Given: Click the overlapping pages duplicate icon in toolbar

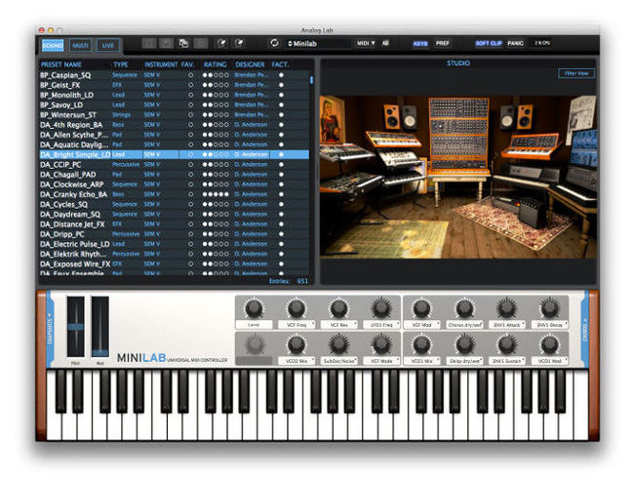Looking at the screenshot, I should tap(183, 43).
